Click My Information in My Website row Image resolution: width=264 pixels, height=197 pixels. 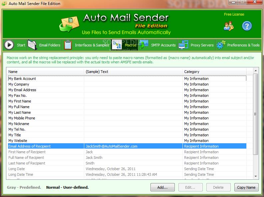(x=196, y=141)
